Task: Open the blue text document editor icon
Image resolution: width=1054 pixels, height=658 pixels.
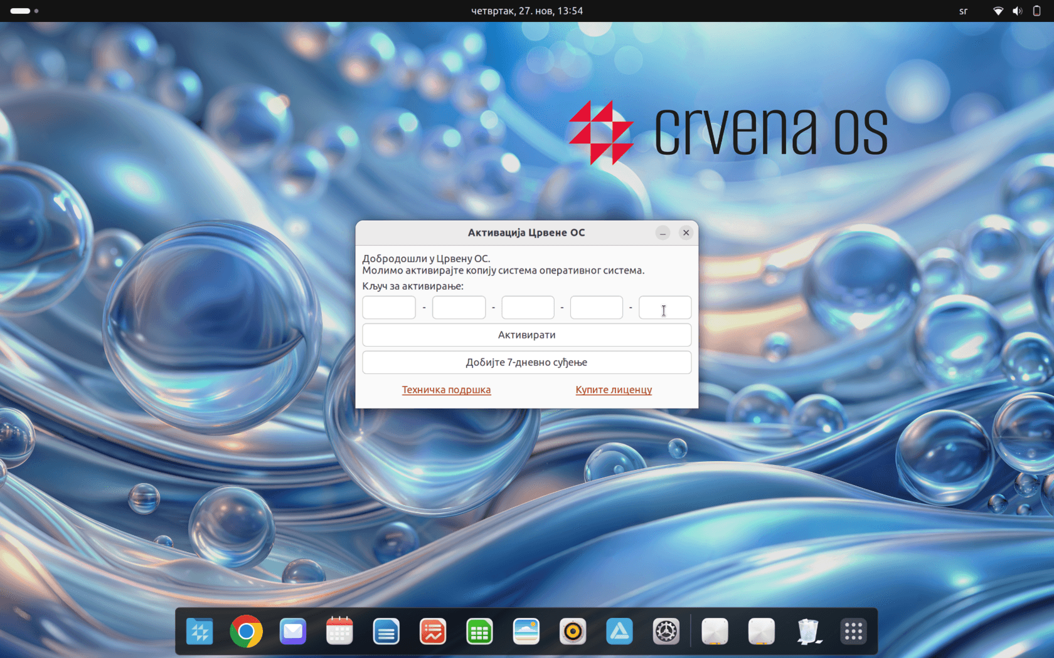Action: tap(386, 632)
